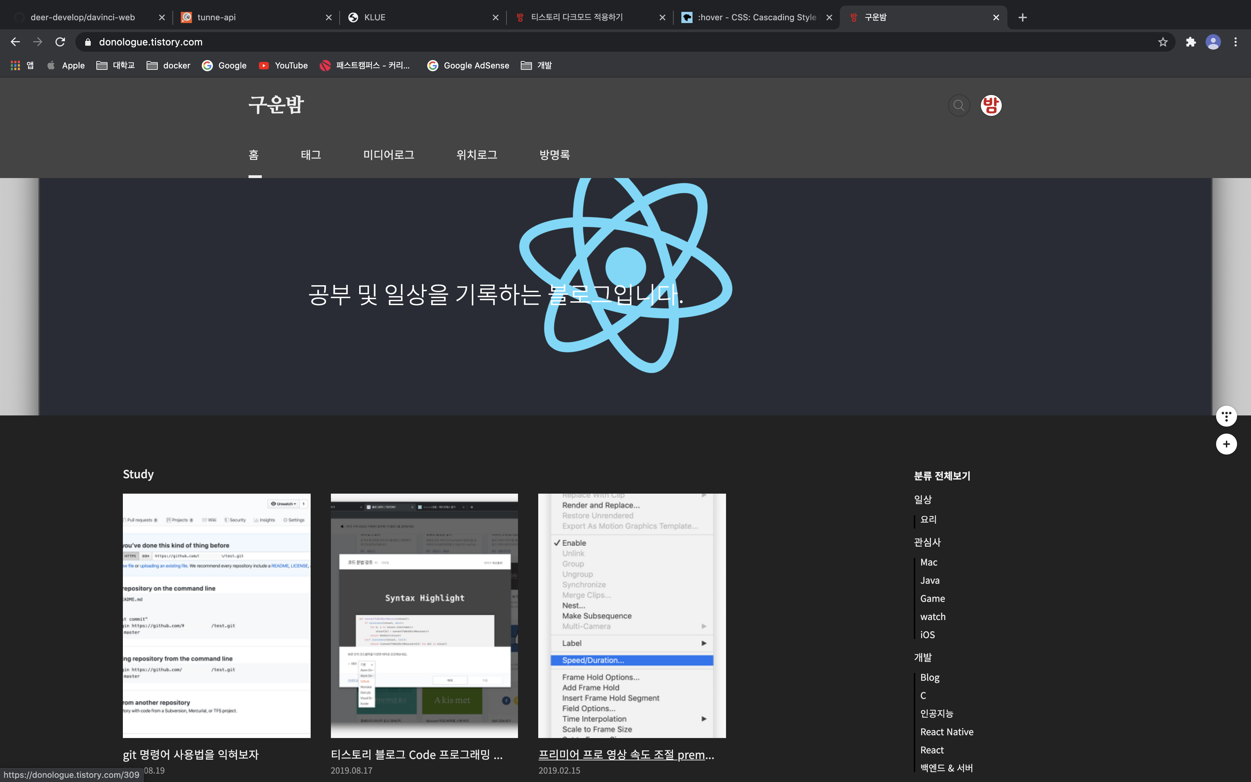The height and width of the screenshot is (782, 1251).
Task: Click the floating plus button
Action: click(x=1226, y=444)
